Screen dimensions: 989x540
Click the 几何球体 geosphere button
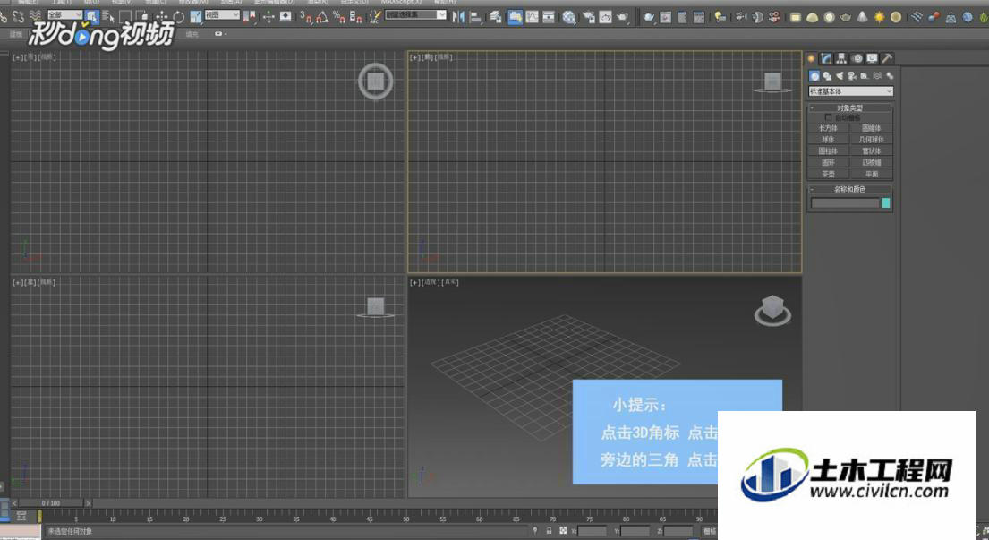(871, 140)
